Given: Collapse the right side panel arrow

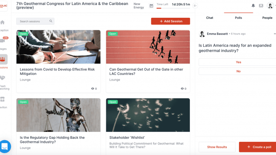Looking at the screenshot, I should (x=195, y=6).
